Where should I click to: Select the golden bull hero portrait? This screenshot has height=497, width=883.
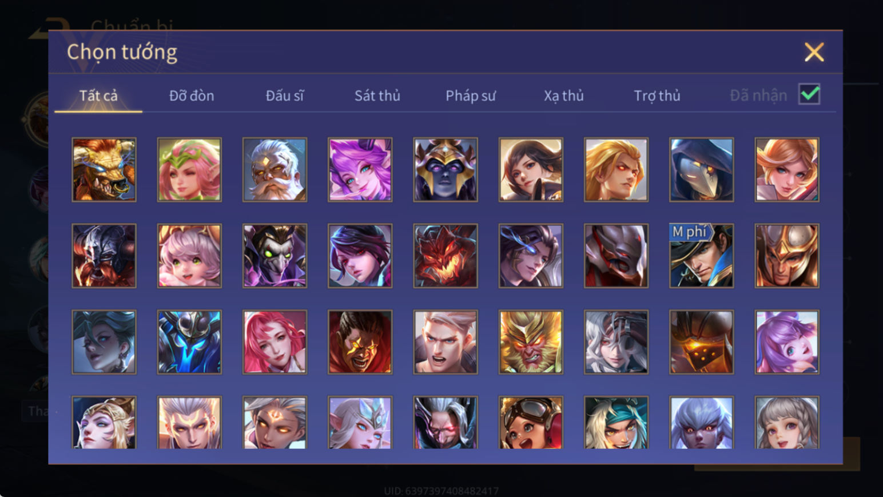pyautogui.click(x=104, y=169)
